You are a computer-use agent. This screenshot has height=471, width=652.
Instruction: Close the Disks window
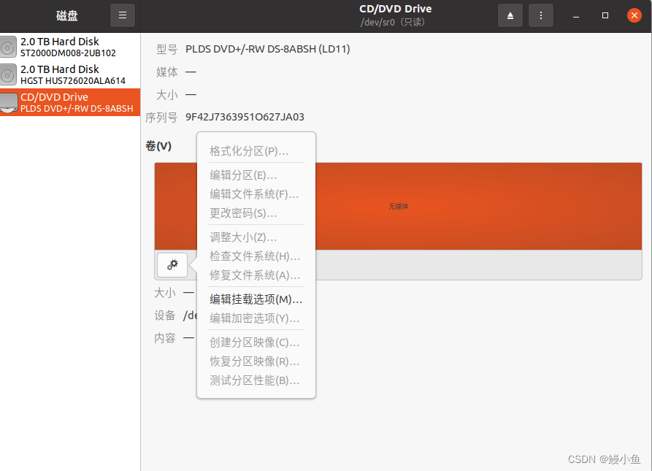[634, 15]
